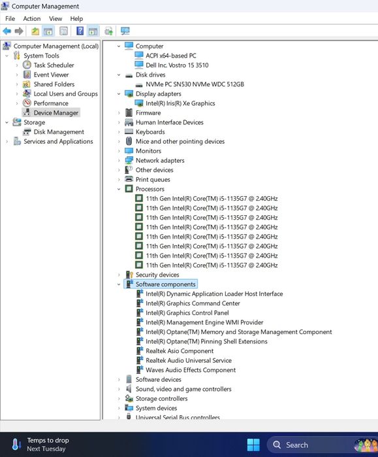378x457 pixels.
Task: Click the Shared Folders icon
Action: point(27,84)
